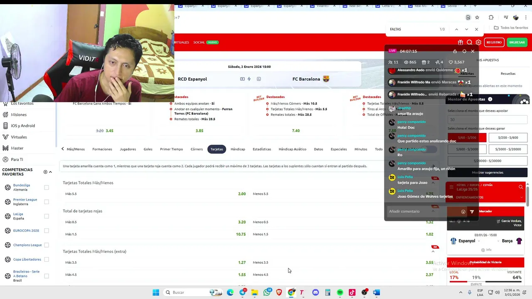Click the INGRESAR button

(517, 42)
